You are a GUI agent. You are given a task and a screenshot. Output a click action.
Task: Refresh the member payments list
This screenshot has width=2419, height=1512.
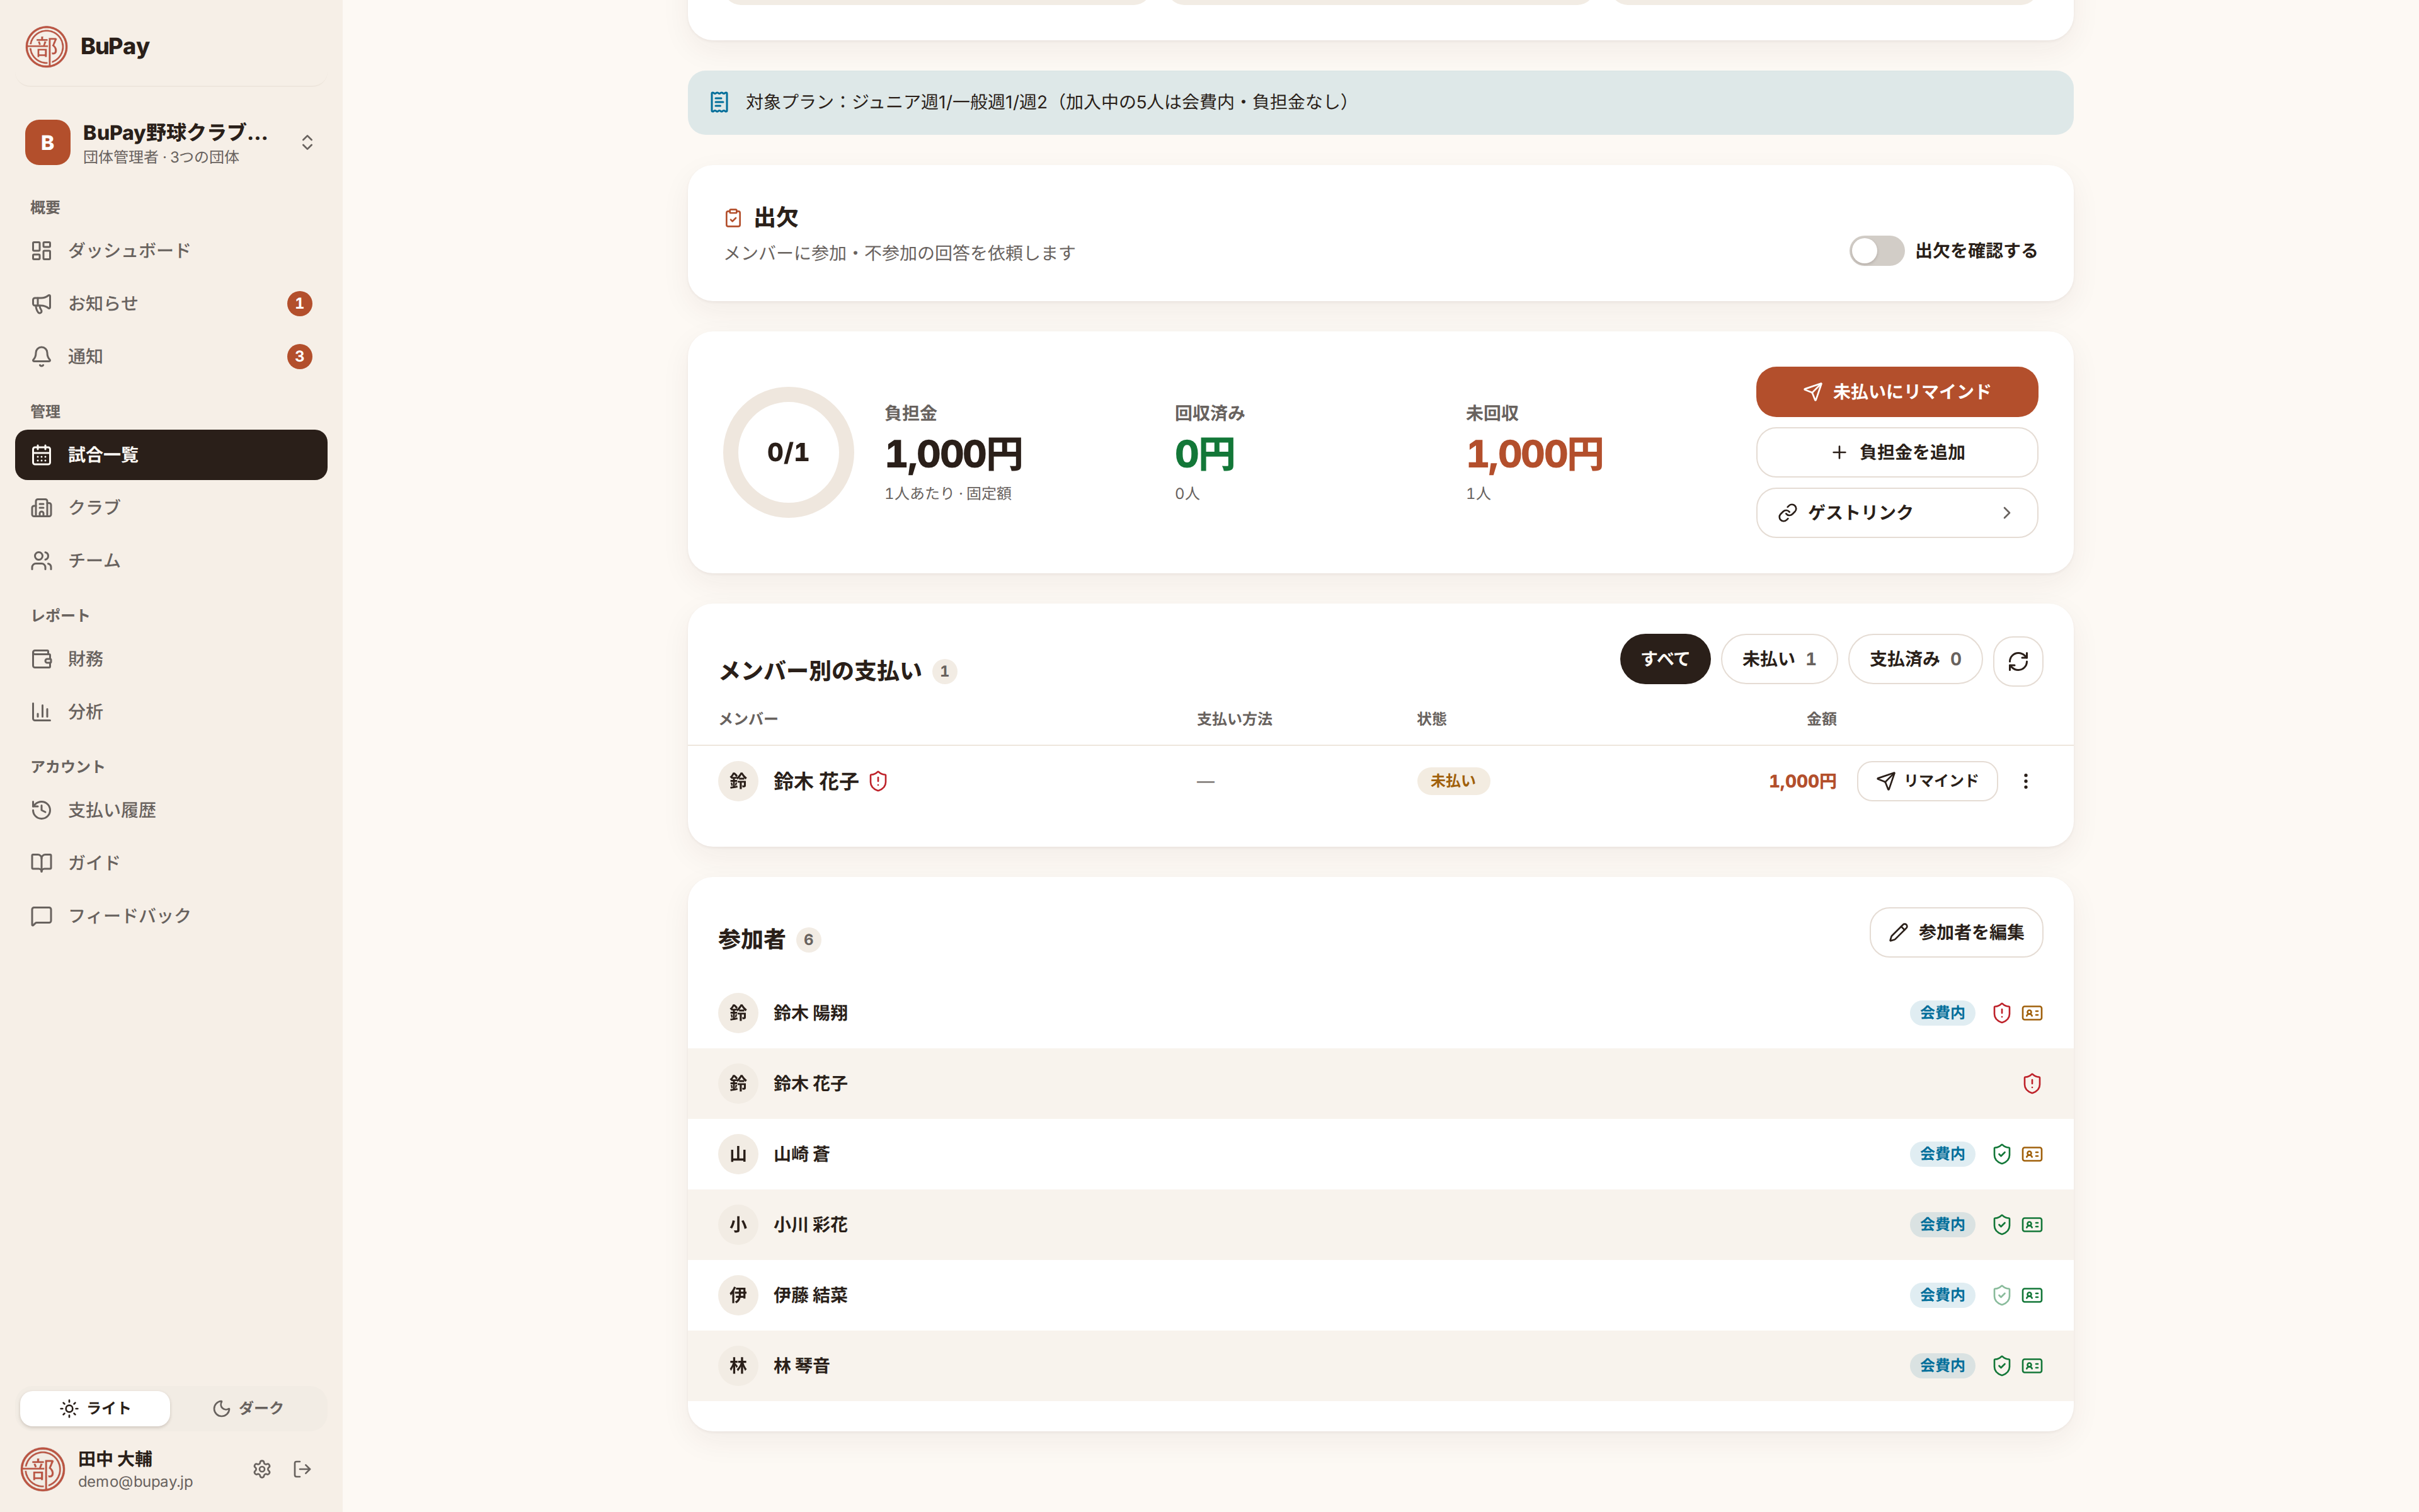click(x=2017, y=661)
